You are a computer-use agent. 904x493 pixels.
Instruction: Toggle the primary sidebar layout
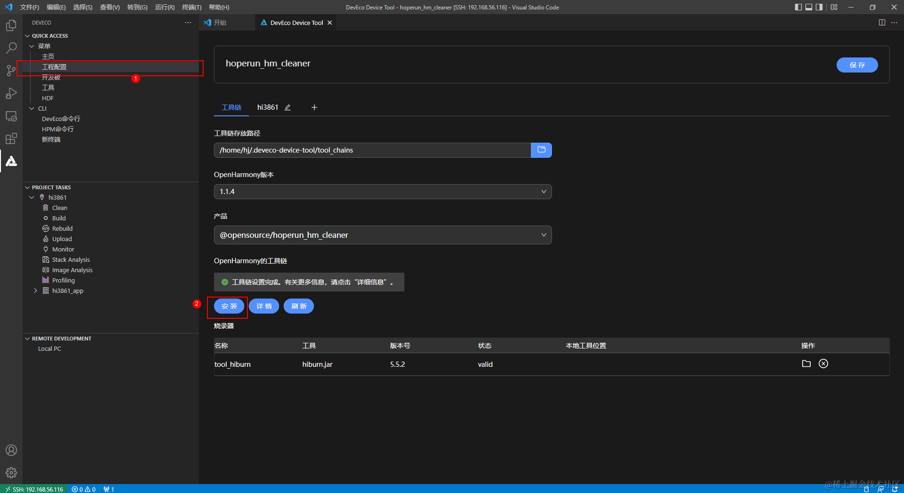tap(798, 7)
